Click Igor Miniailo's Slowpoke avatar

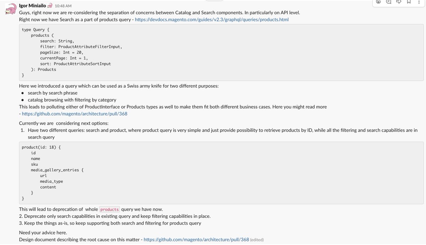point(11,9)
